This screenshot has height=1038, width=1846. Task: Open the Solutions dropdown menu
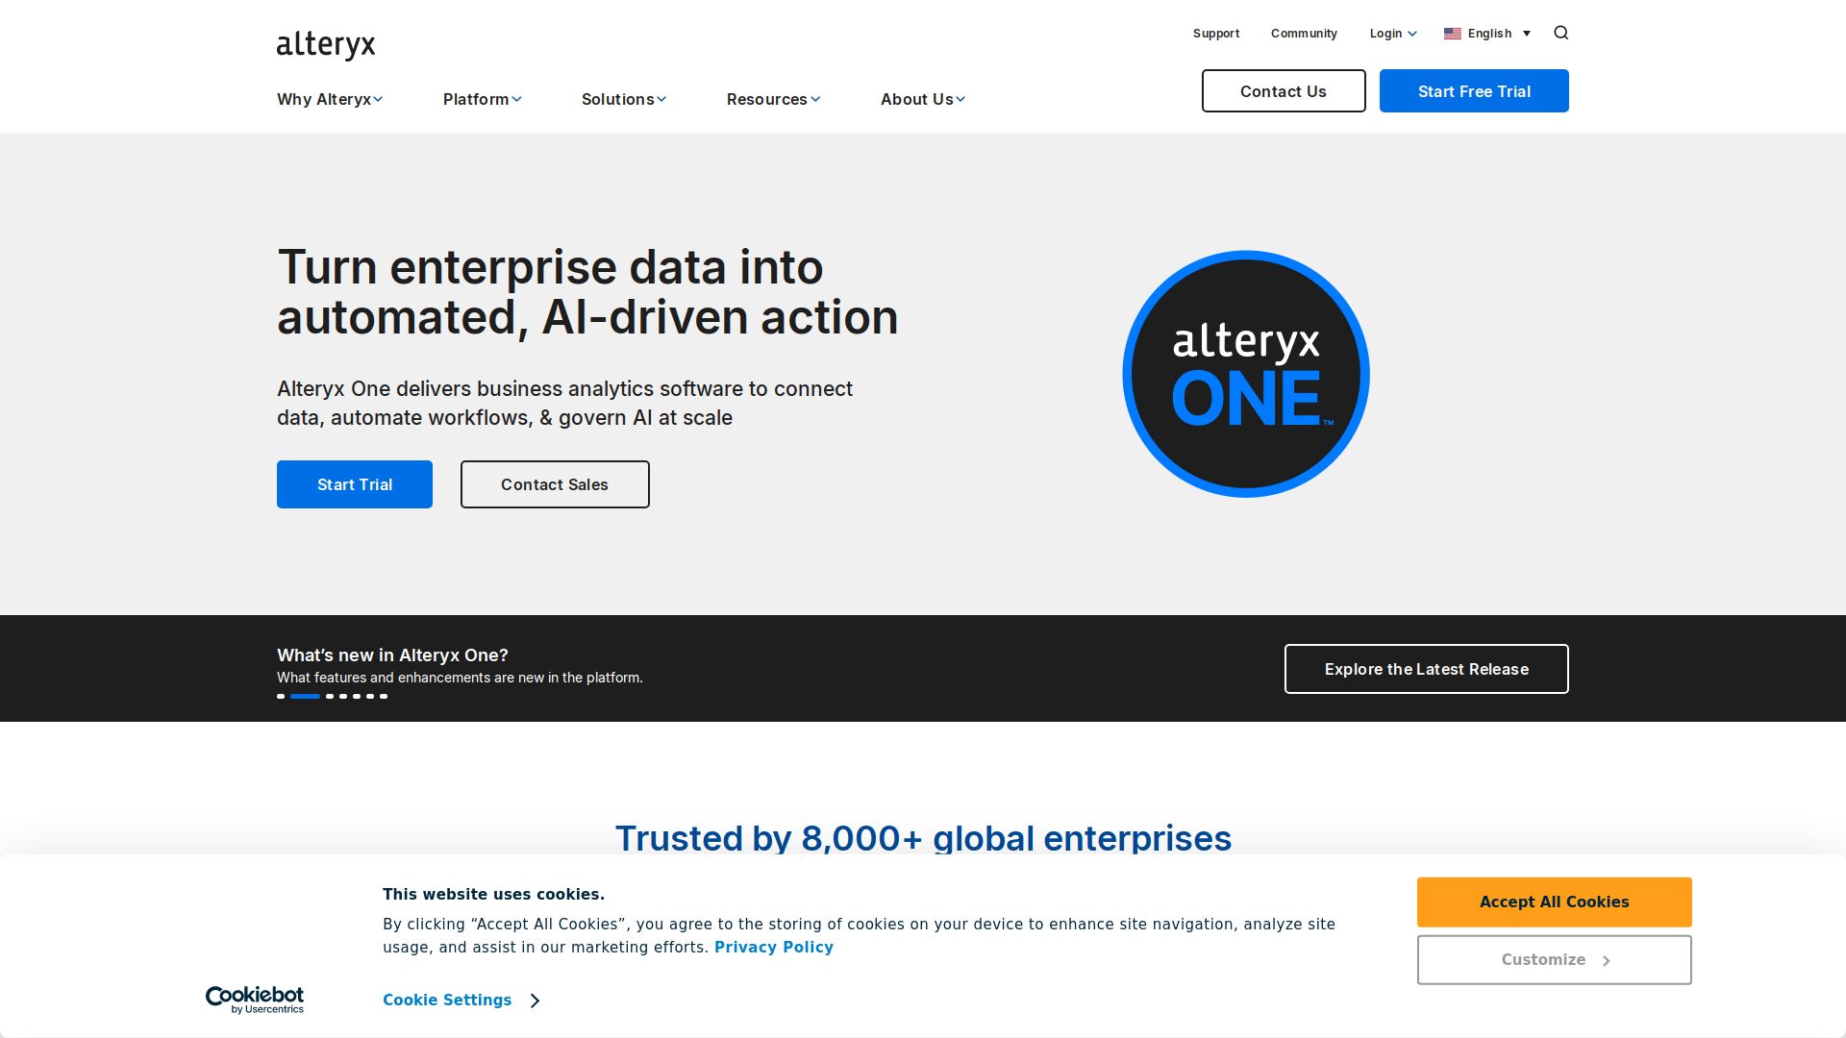(623, 99)
